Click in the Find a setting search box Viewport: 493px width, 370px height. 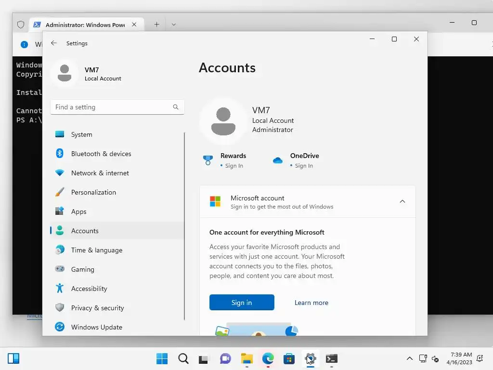pos(117,107)
